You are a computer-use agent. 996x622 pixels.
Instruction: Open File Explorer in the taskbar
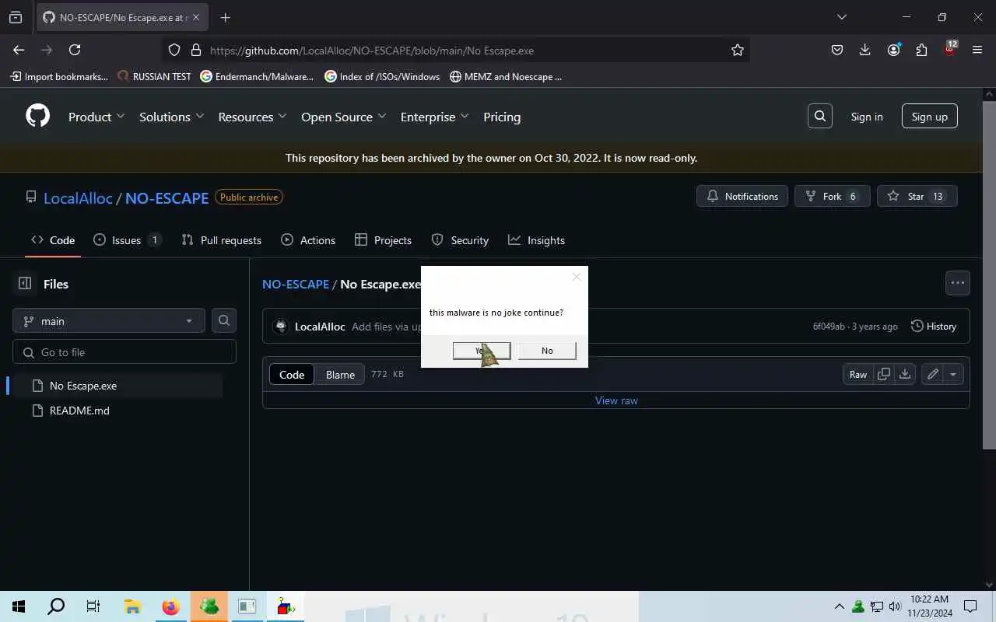[x=132, y=606]
